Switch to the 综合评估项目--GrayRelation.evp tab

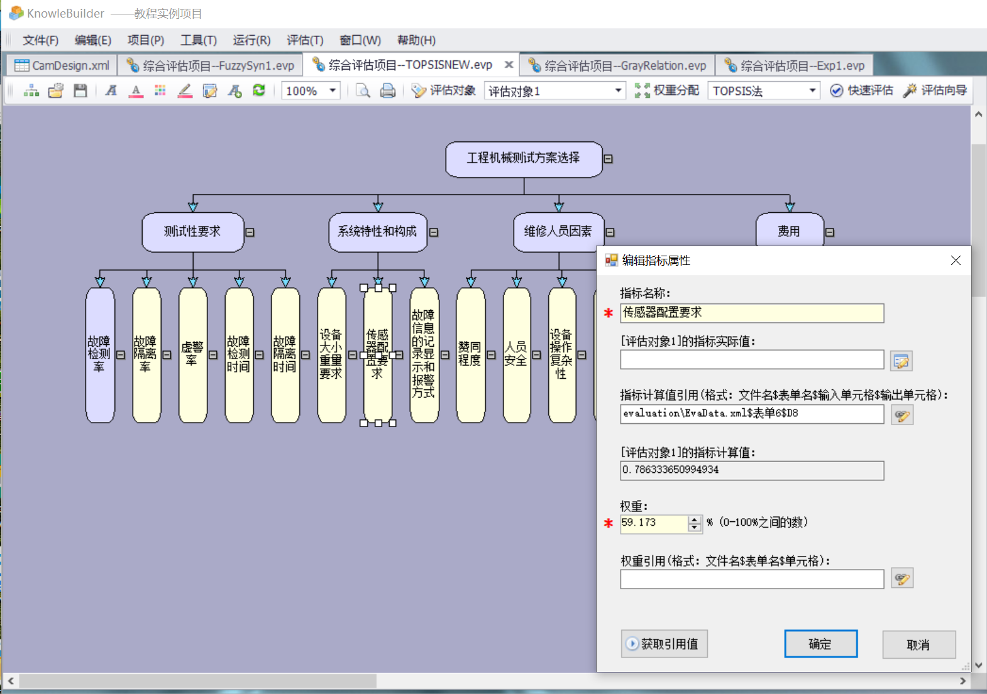(x=618, y=65)
